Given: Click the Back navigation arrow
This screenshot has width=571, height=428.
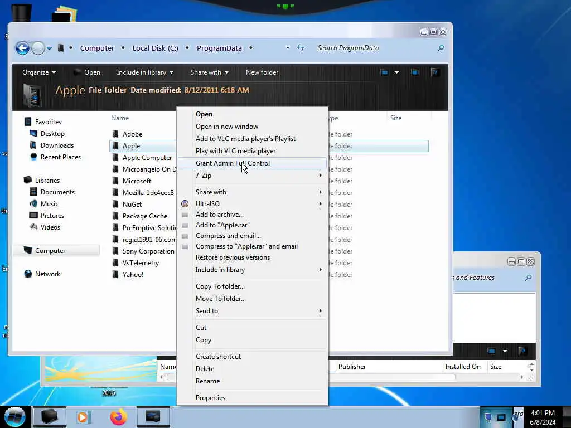Looking at the screenshot, I should tap(22, 48).
